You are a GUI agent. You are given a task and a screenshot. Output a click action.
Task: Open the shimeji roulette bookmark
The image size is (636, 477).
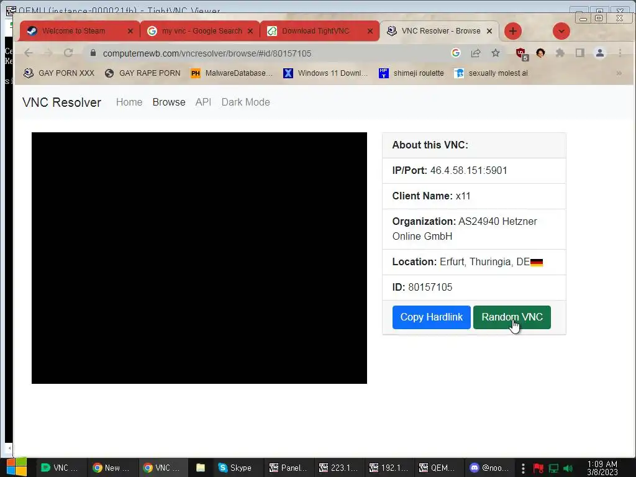coord(411,73)
